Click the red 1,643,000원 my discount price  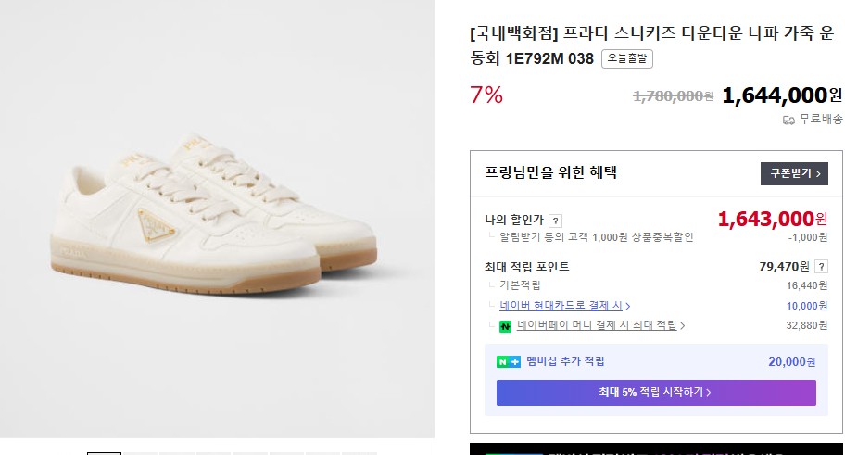click(x=773, y=219)
